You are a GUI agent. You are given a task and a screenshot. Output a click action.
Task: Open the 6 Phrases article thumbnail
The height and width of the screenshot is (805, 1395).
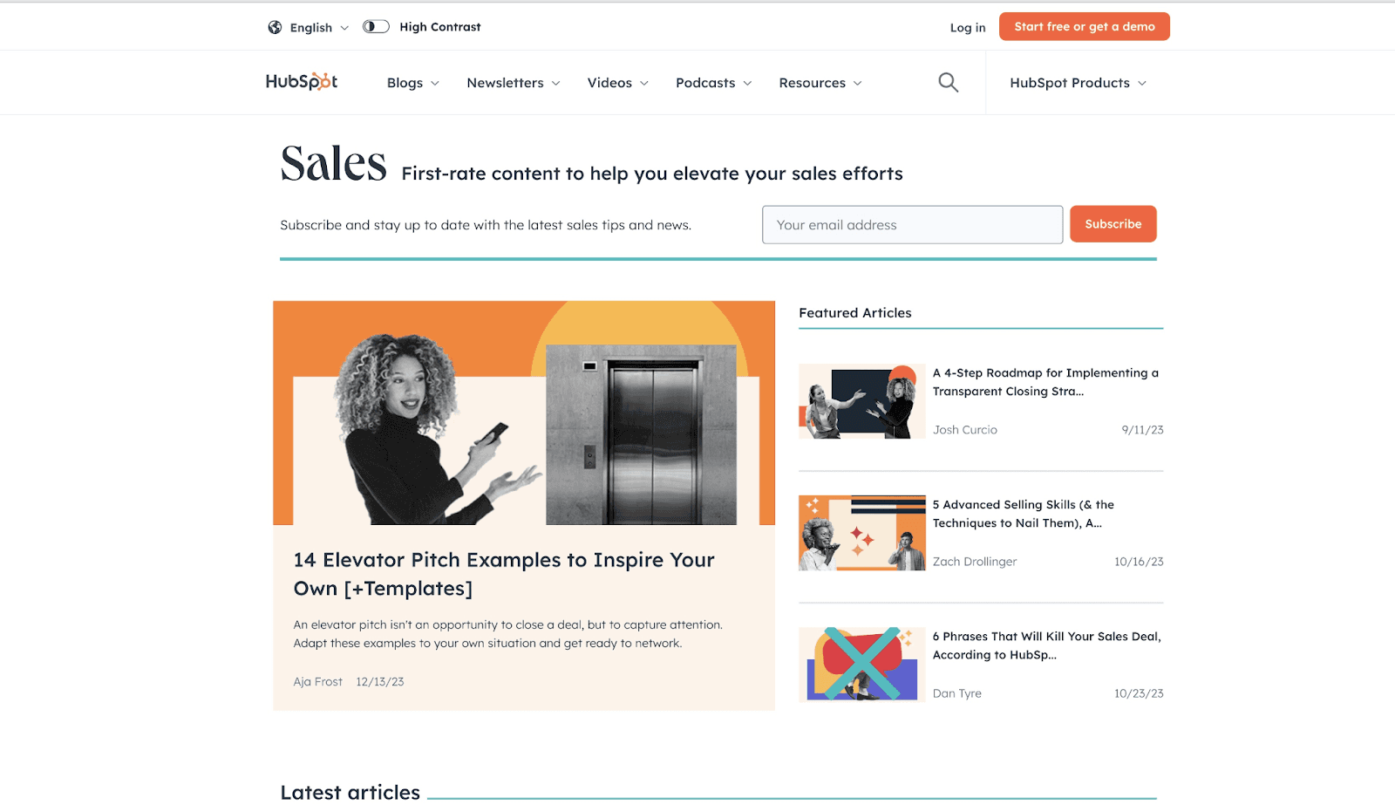(862, 665)
